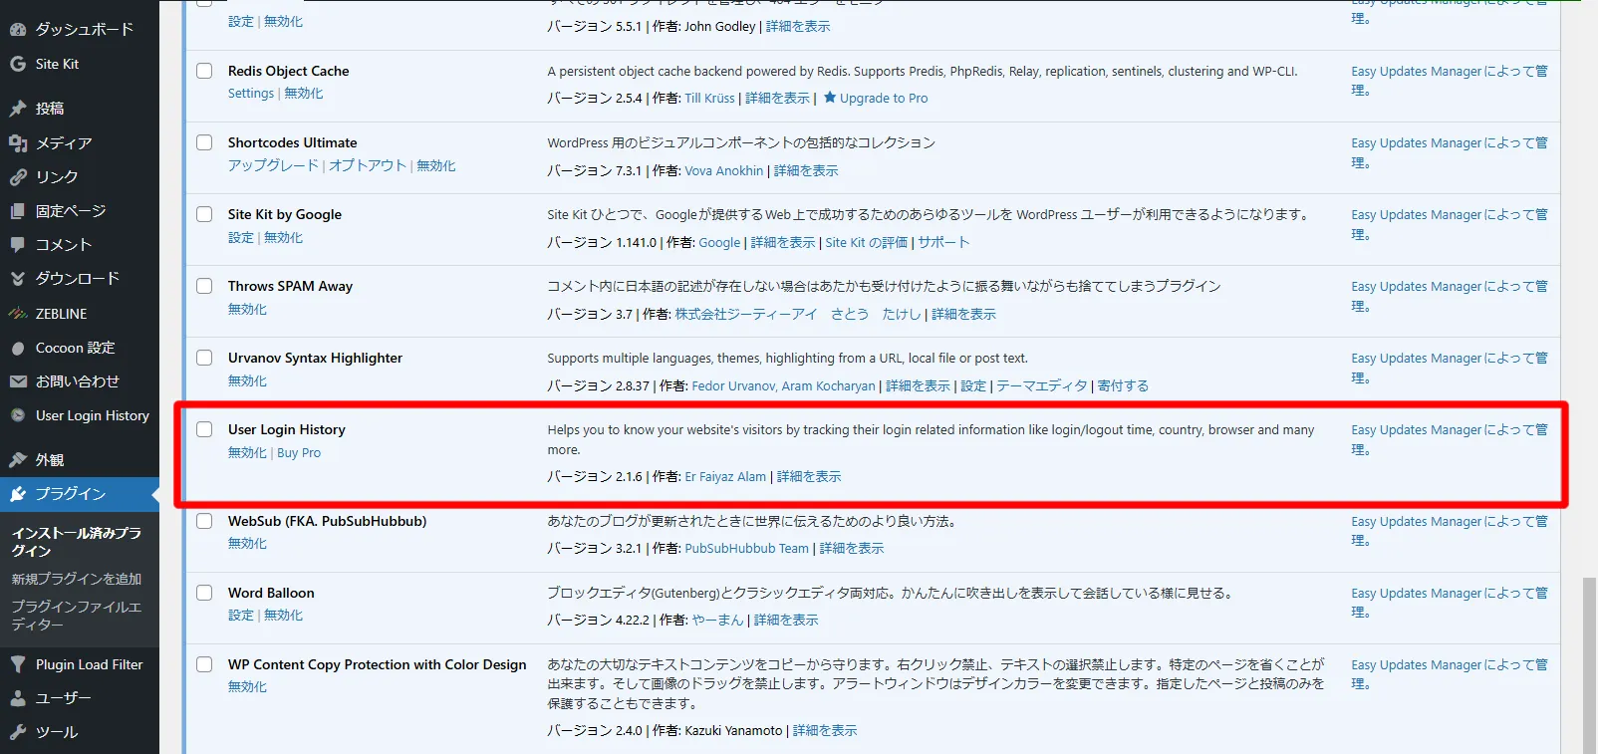The image size is (1598, 754).
Task: Click the オプトアウト link
Action: pos(368,165)
